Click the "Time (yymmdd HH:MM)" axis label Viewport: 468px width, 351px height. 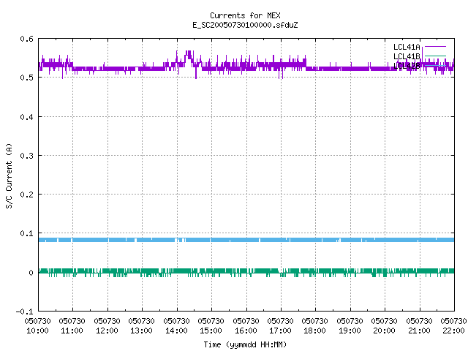[x=245, y=344]
